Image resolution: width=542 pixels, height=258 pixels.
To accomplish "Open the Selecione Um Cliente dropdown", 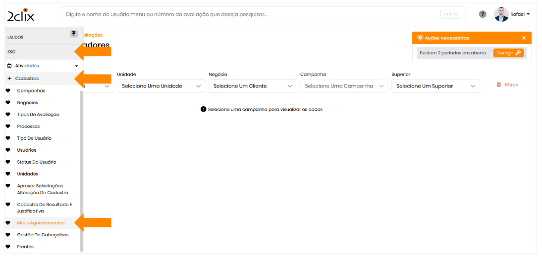I will 253,86.
